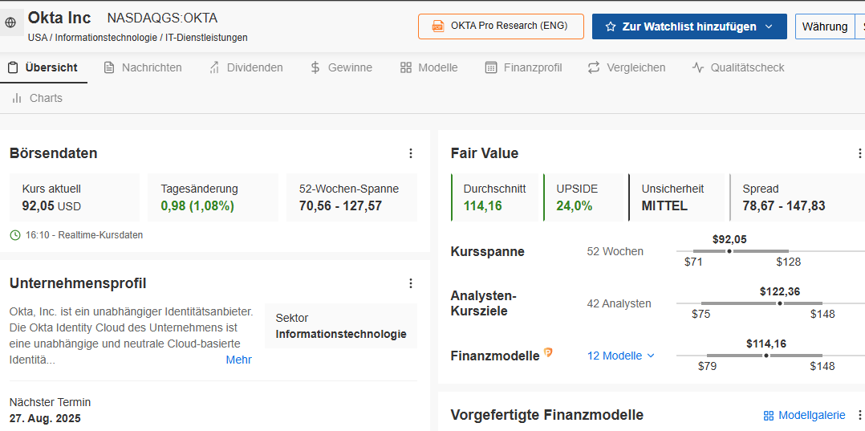Click the OKTA Pro Research (ENG) button
This screenshot has height=431, width=865.
point(500,26)
